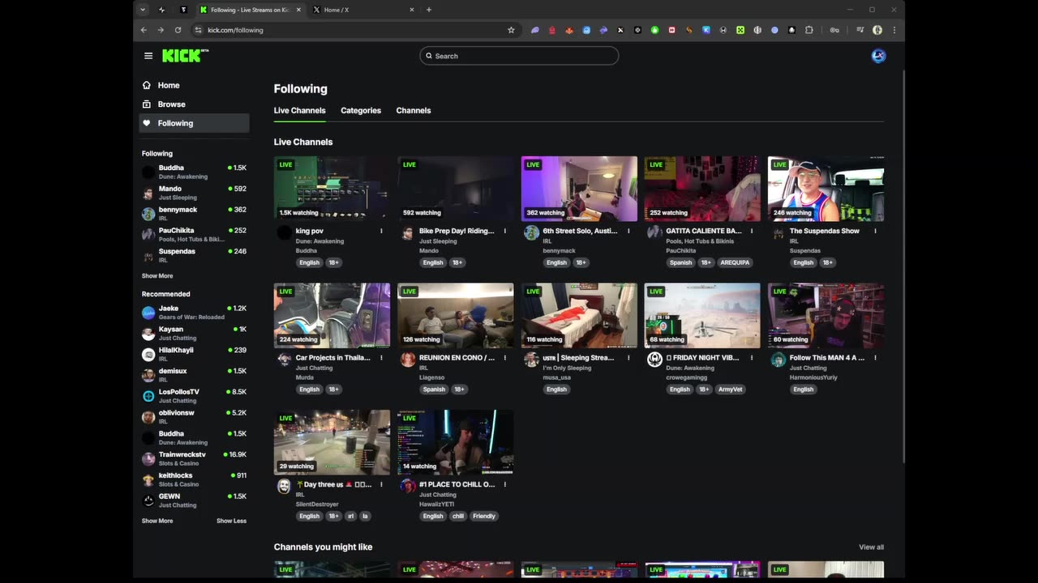This screenshot has height=583, width=1038.
Task: Click SilentDestroyer's channel avatar
Action: tap(284, 487)
